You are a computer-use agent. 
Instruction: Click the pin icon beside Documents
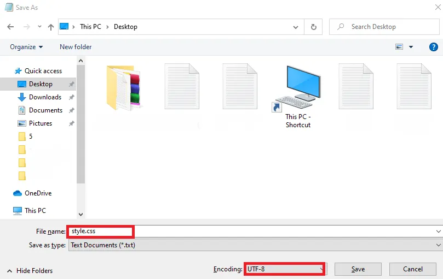[72, 110]
